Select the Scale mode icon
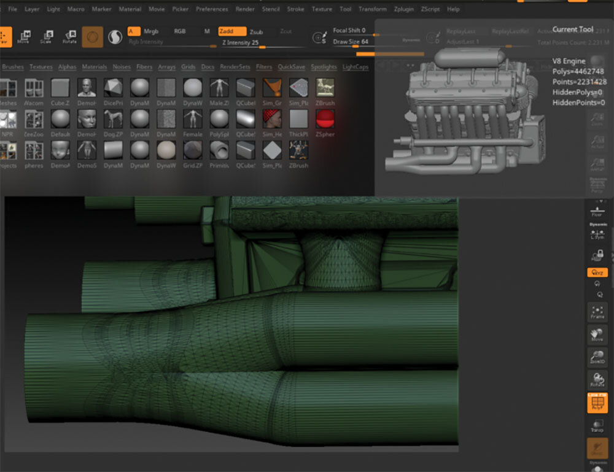Viewport: 614px width, 472px height. [x=47, y=37]
